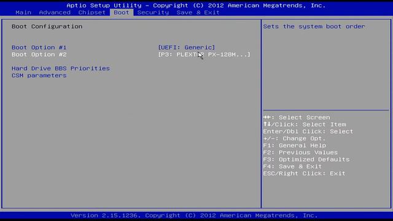393x221 pixels.
Task: Open the Security tab
Action: [153, 12]
